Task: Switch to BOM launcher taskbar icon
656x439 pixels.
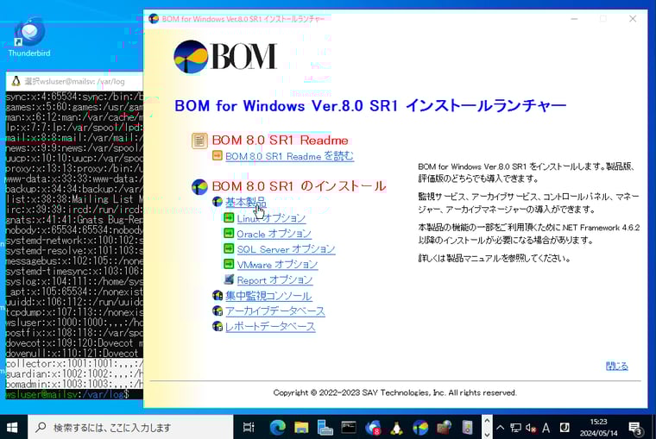Action: 420,427
